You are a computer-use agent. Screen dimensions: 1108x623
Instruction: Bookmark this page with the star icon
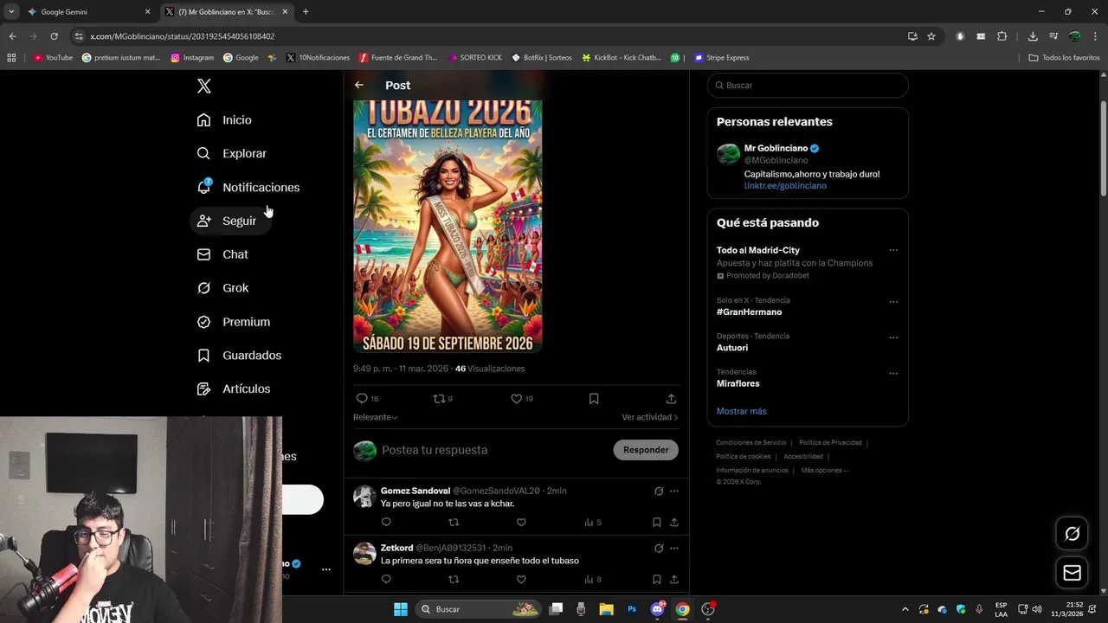click(931, 36)
